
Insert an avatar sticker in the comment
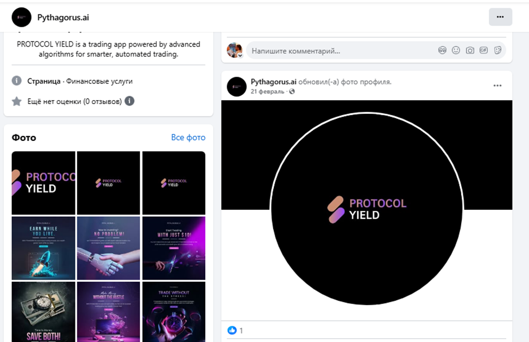443,50
